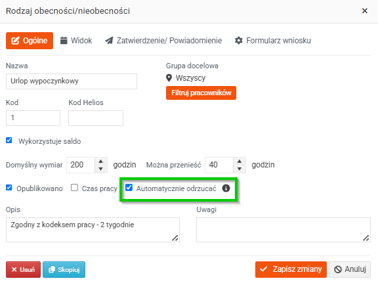Click the Skopiuj button
This screenshot has width=378, height=285.
click(64, 269)
